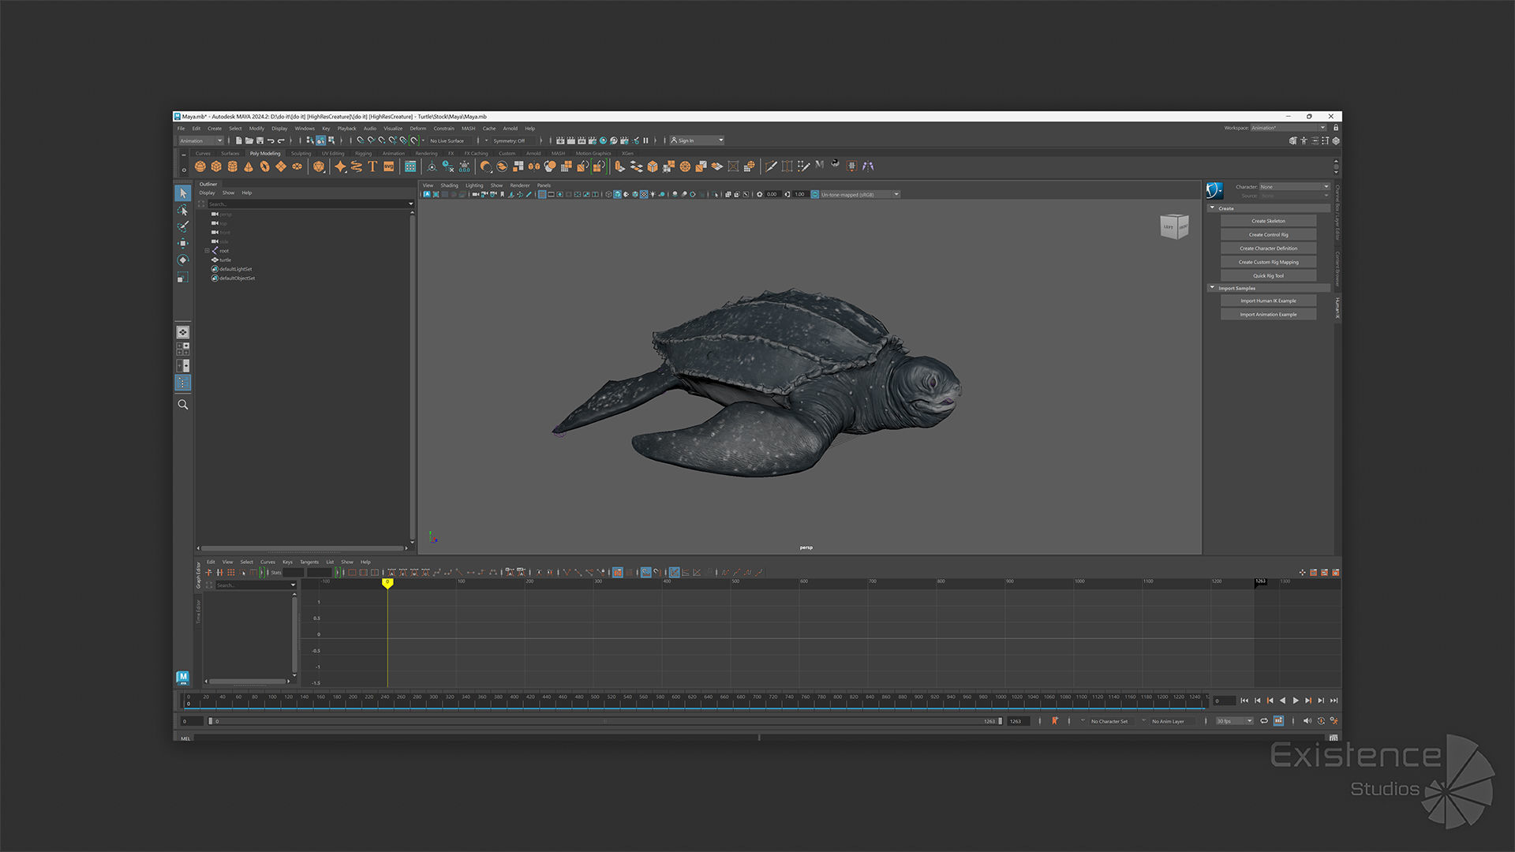Image resolution: width=1515 pixels, height=852 pixels.
Task: Select the Paint Selection tool in toolbox
Action: [183, 226]
